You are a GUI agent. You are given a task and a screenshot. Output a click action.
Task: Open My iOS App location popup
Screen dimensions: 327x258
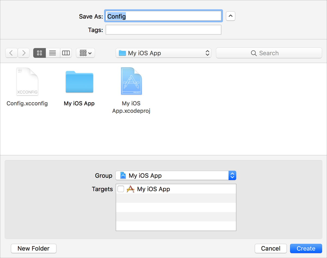click(163, 53)
